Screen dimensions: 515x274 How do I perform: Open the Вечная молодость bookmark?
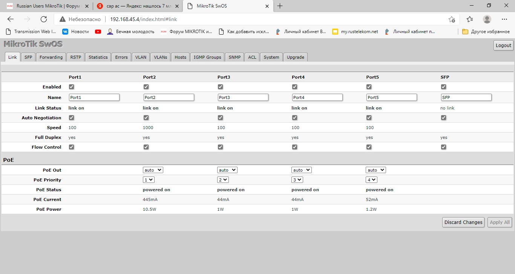(131, 32)
